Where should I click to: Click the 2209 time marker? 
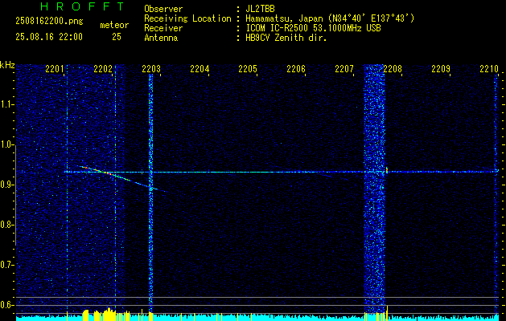coord(441,69)
